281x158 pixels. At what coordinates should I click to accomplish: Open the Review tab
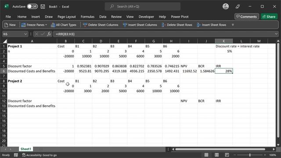pos(116,17)
